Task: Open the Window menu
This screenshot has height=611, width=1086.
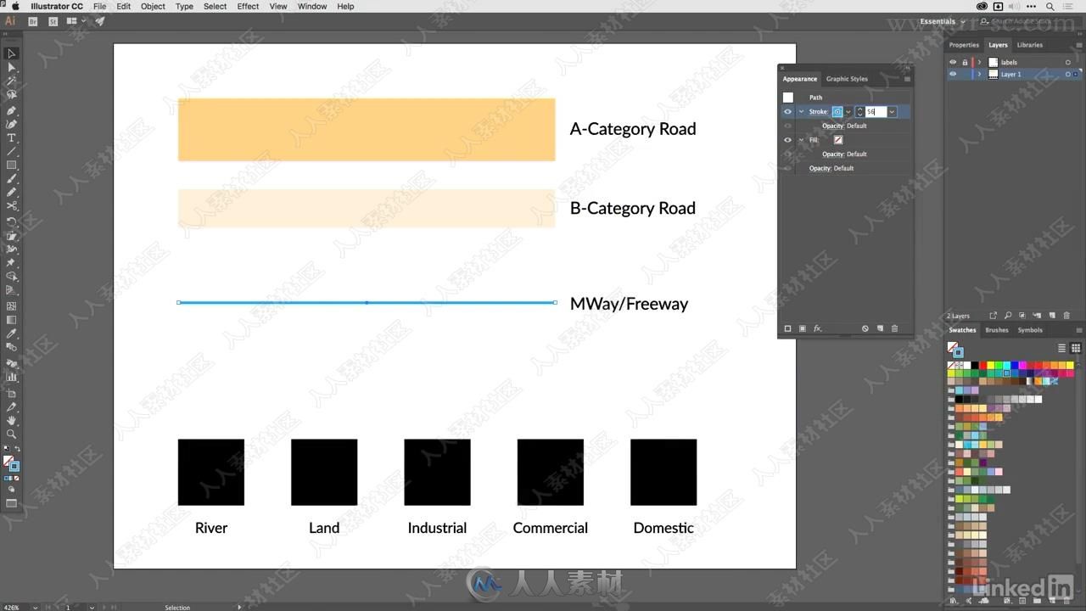Action: click(x=312, y=6)
